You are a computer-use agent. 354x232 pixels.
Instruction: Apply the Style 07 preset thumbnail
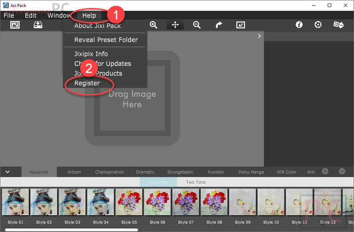pyautogui.click(x=186, y=202)
